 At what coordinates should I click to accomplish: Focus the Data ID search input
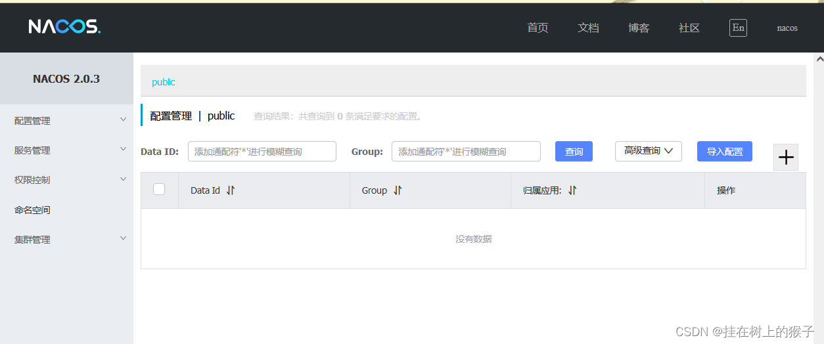pyautogui.click(x=262, y=151)
